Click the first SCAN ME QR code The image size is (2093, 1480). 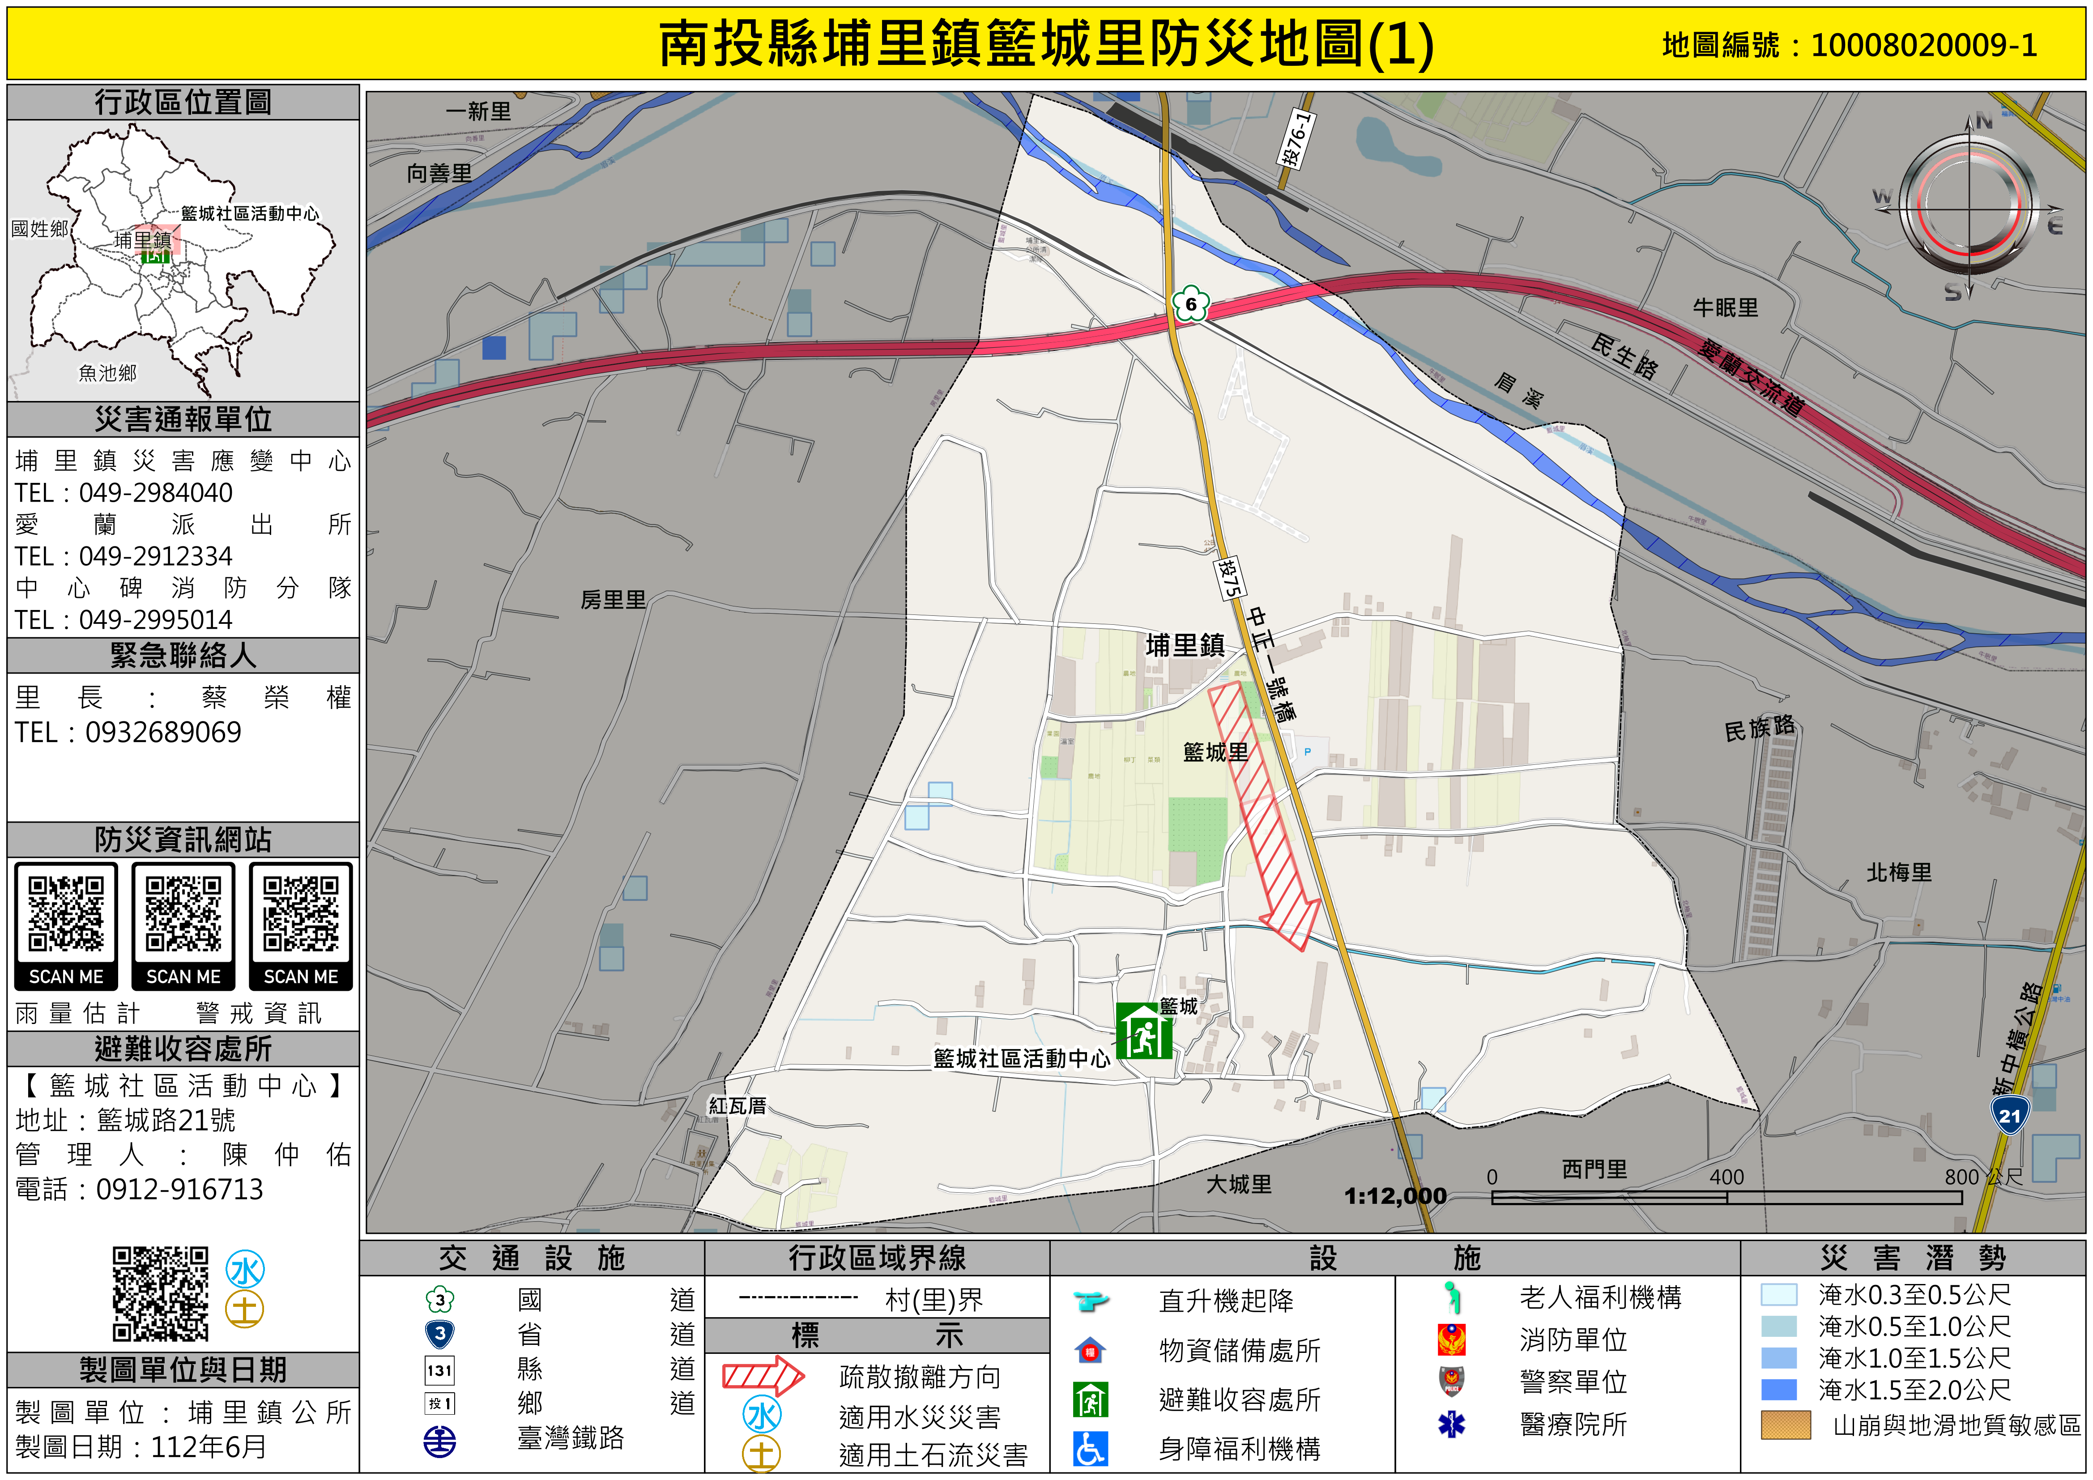(x=66, y=915)
